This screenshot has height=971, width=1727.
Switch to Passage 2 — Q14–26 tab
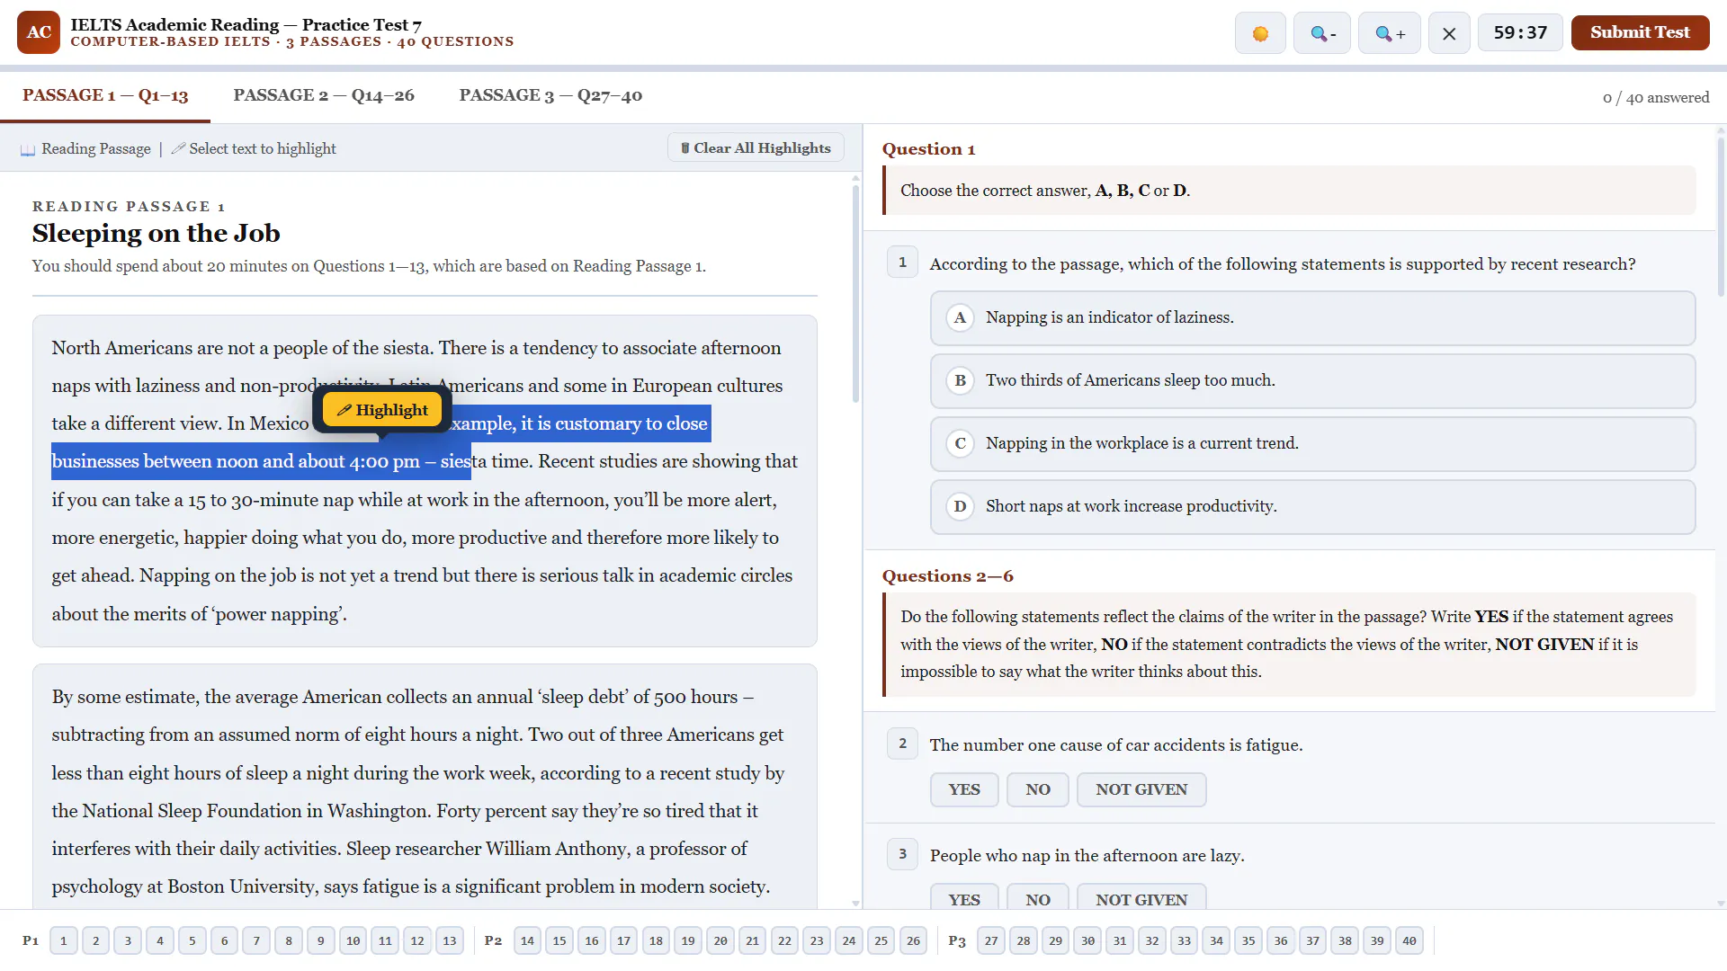click(324, 95)
